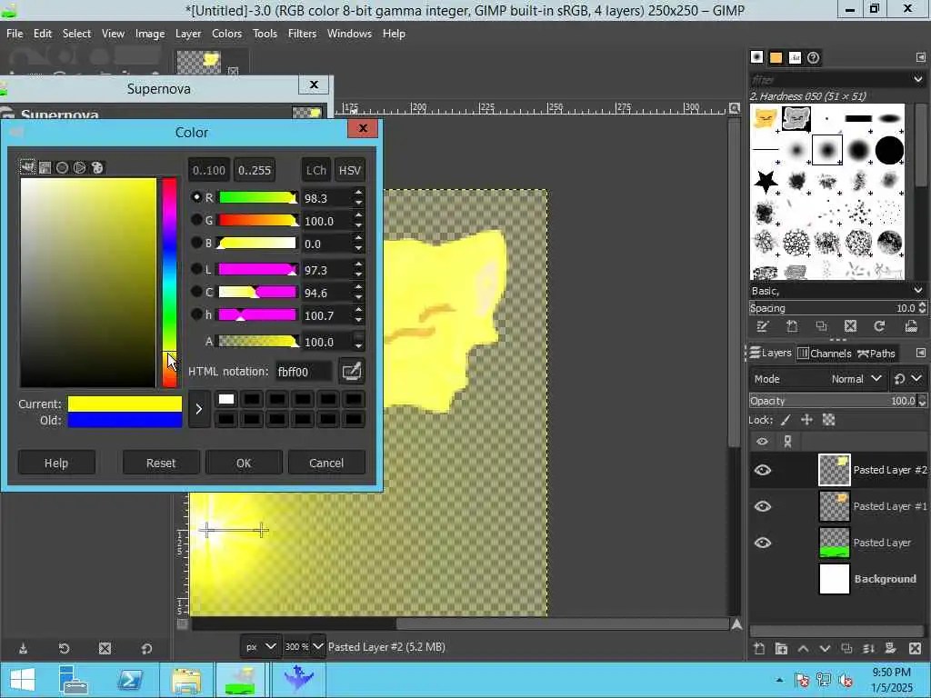This screenshot has width=931, height=698.
Task: Toggle visibility of Pasted Layer
Action: (763, 543)
